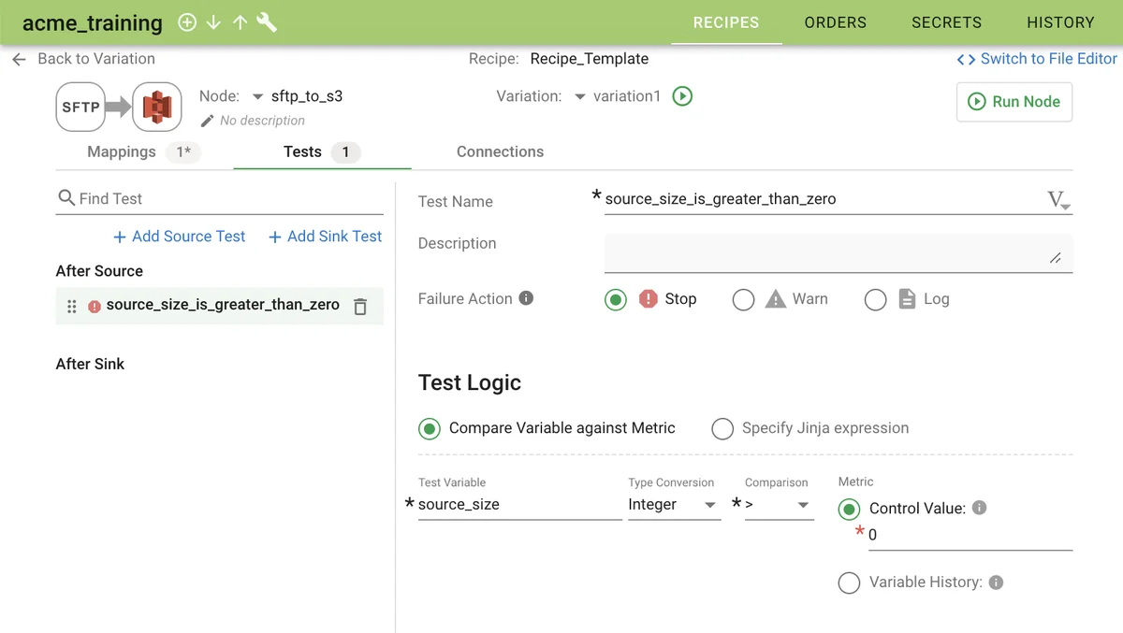This screenshot has height=633, width=1123.
Task: Switch to the Connections tab
Action: click(500, 151)
